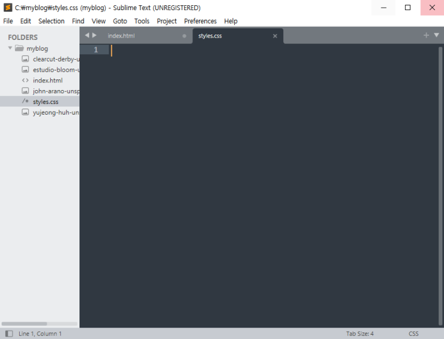Maximize the Sublime Text window
Image resolution: width=444 pixels, height=339 pixels.
click(408, 8)
